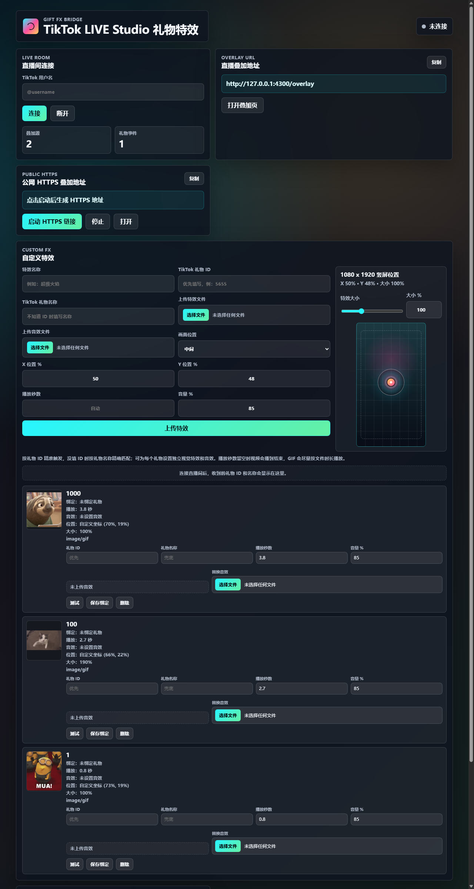Save binding for effect 1000
This screenshot has width=474, height=889.
point(100,603)
